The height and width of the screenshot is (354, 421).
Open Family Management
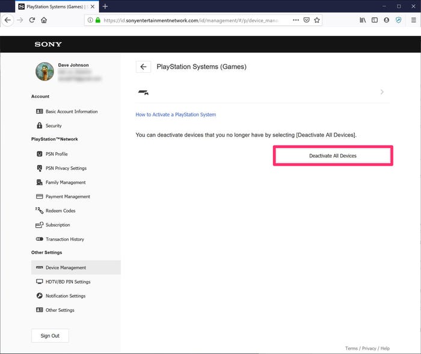61,182
